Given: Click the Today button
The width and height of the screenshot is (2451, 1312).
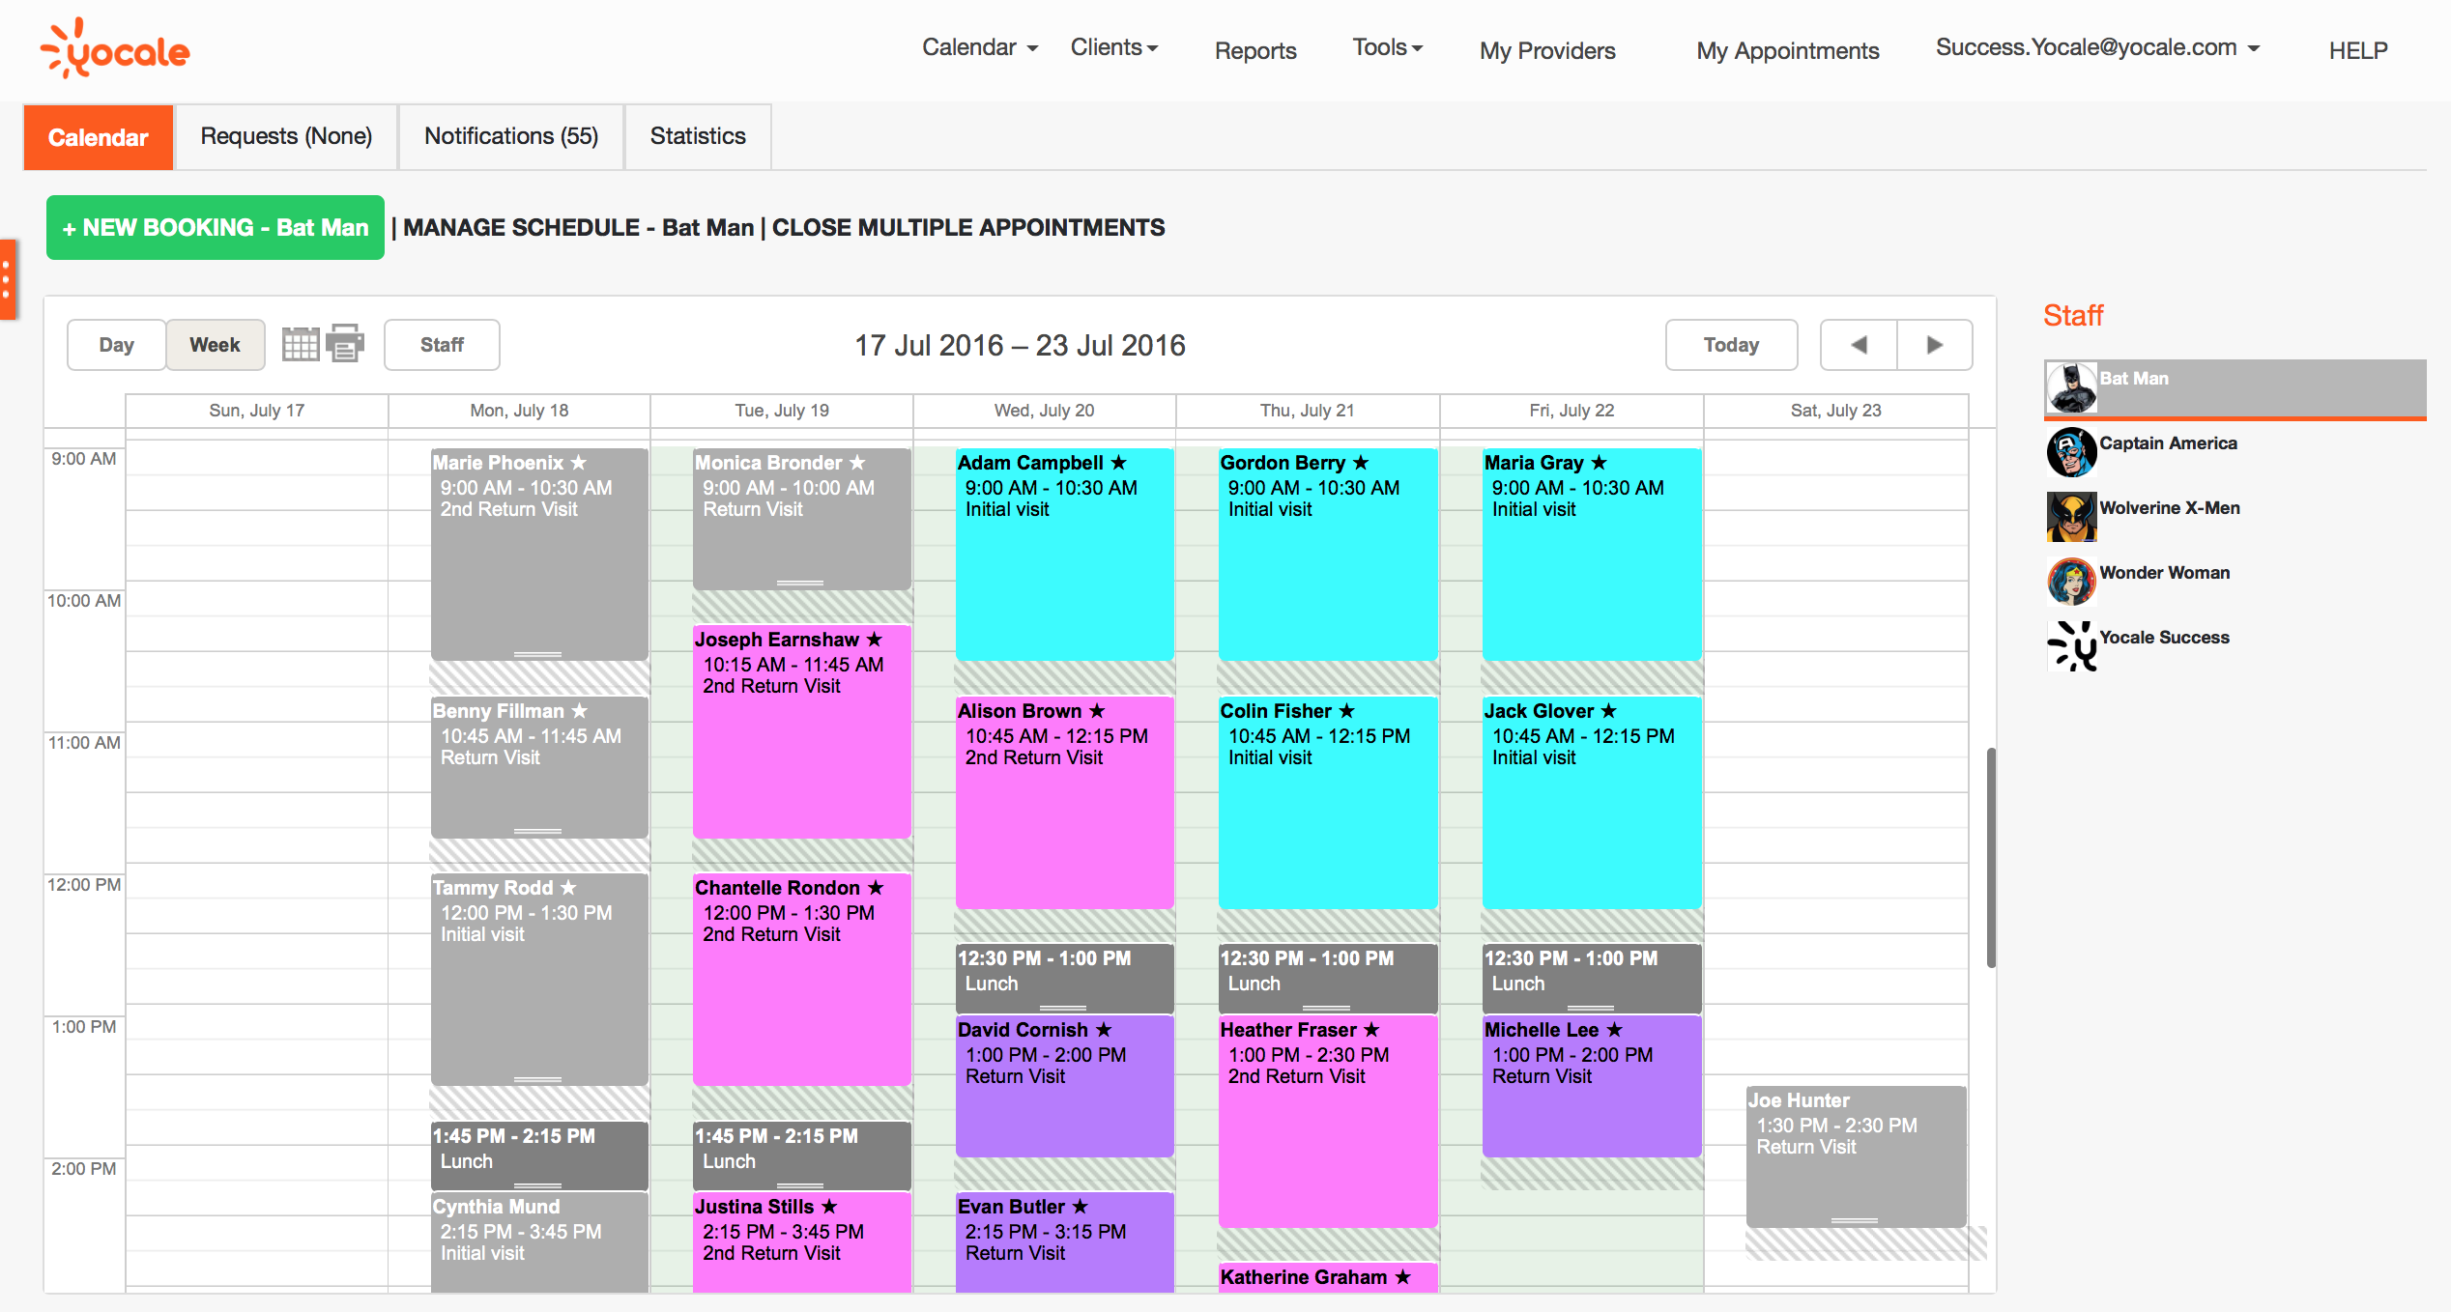Looking at the screenshot, I should [1730, 345].
